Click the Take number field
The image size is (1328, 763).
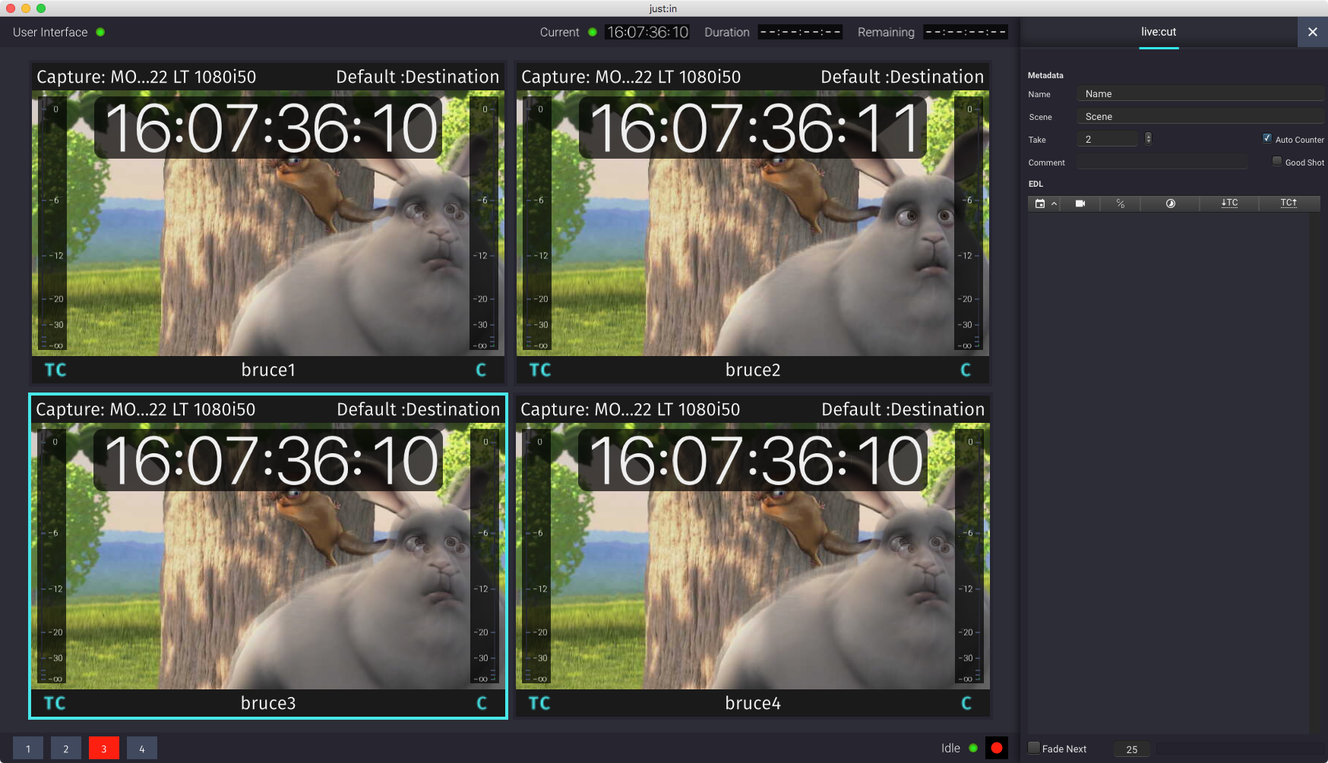(x=1108, y=139)
